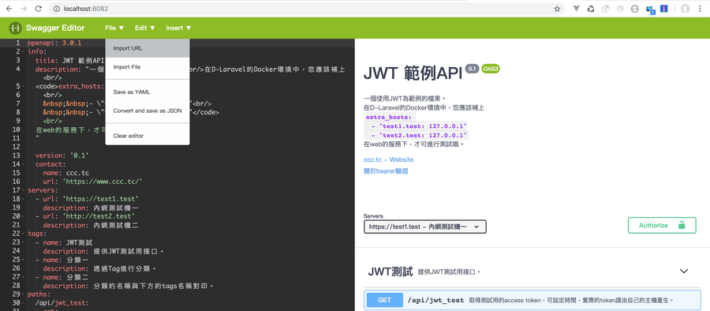The height and width of the screenshot is (311, 710).
Task: Click the blue lighthouse extension icon
Action: pos(664,9)
